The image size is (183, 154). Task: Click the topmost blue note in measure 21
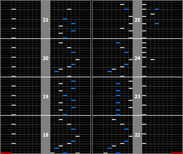(x=65, y=19)
